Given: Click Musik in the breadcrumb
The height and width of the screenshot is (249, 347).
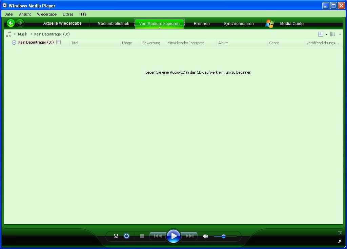Looking at the screenshot, I should pos(23,34).
